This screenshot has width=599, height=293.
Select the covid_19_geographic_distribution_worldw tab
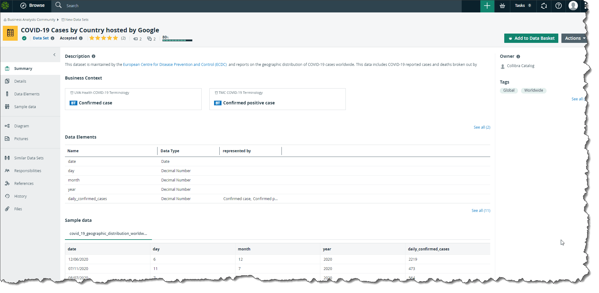[x=108, y=233]
